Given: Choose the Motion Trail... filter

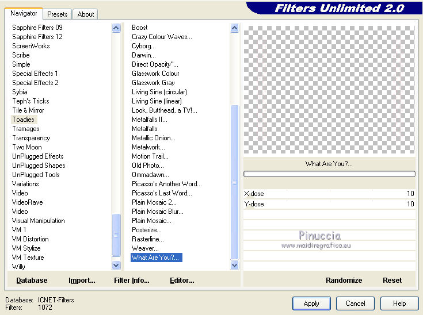Looking at the screenshot, I should (150, 156).
